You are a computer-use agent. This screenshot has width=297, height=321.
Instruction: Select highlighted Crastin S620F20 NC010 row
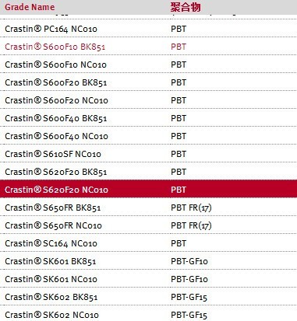[x=148, y=189]
